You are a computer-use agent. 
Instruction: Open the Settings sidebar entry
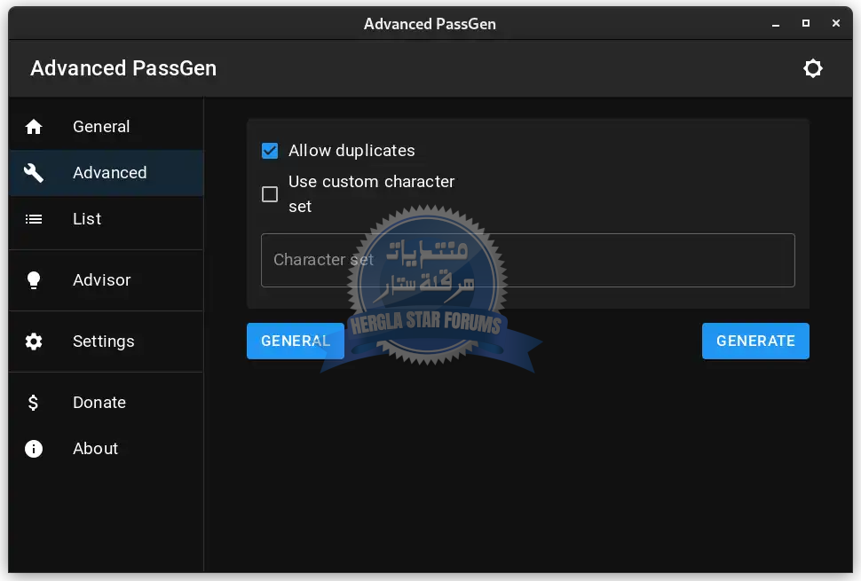(103, 342)
